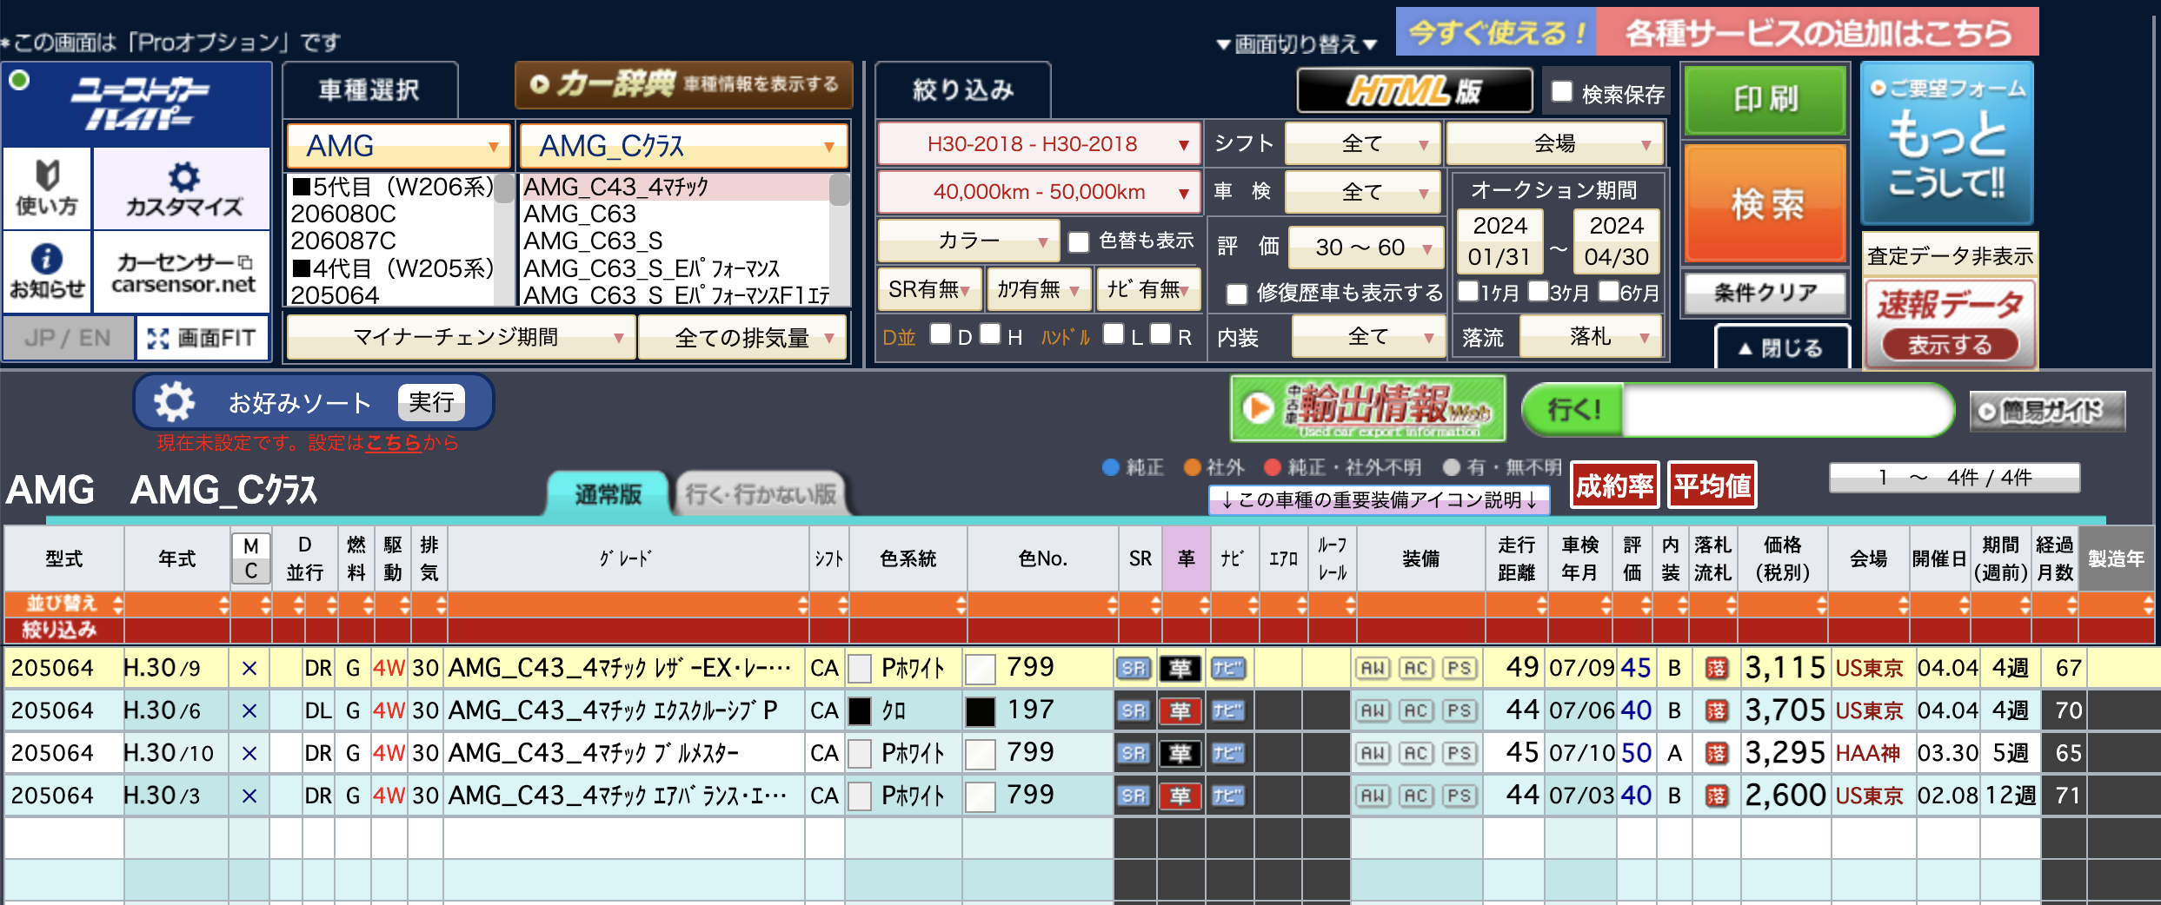
Task: Click the 画面FIT expand icon
Action: pyautogui.click(x=157, y=338)
